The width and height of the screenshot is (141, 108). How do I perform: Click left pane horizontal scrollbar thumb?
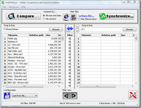(24, 86)
